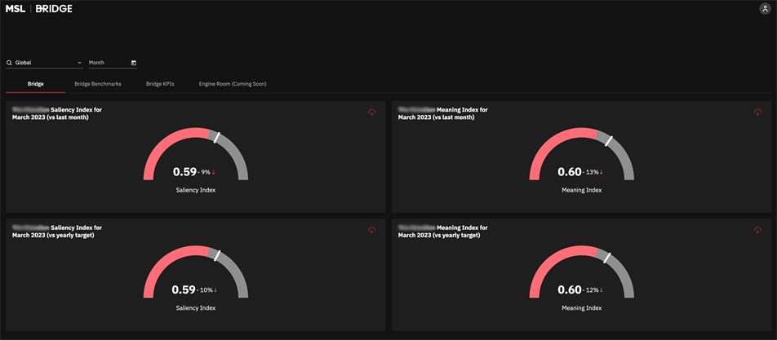
Task: Open the calendar icon in Month field
Action: click(134, 63)
